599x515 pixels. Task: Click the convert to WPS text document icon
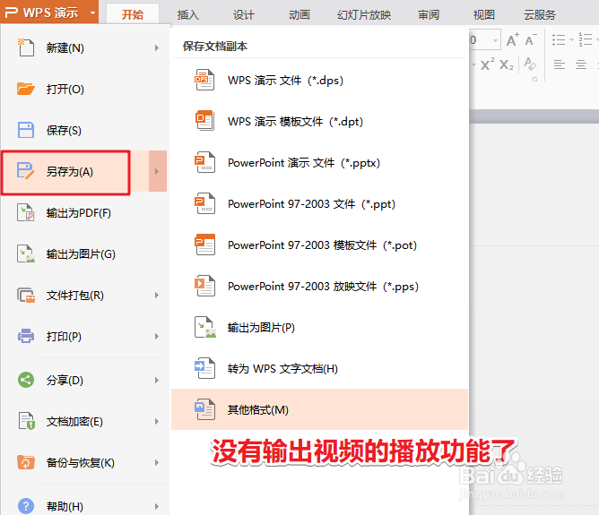click(204, 368)
